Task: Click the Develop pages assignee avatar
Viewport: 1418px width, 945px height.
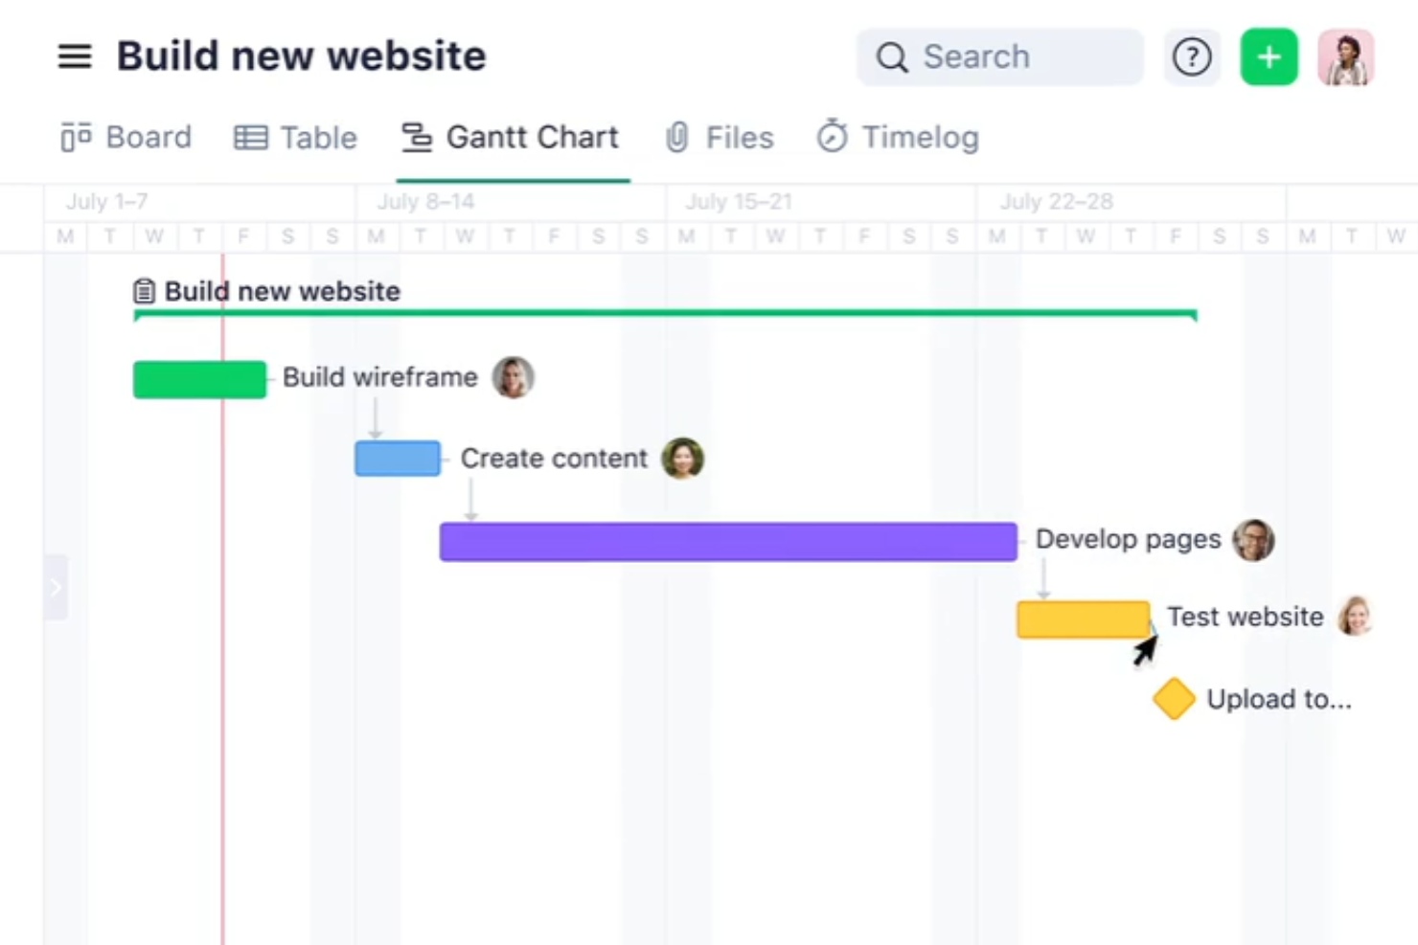Action: tap(1253, 540)
